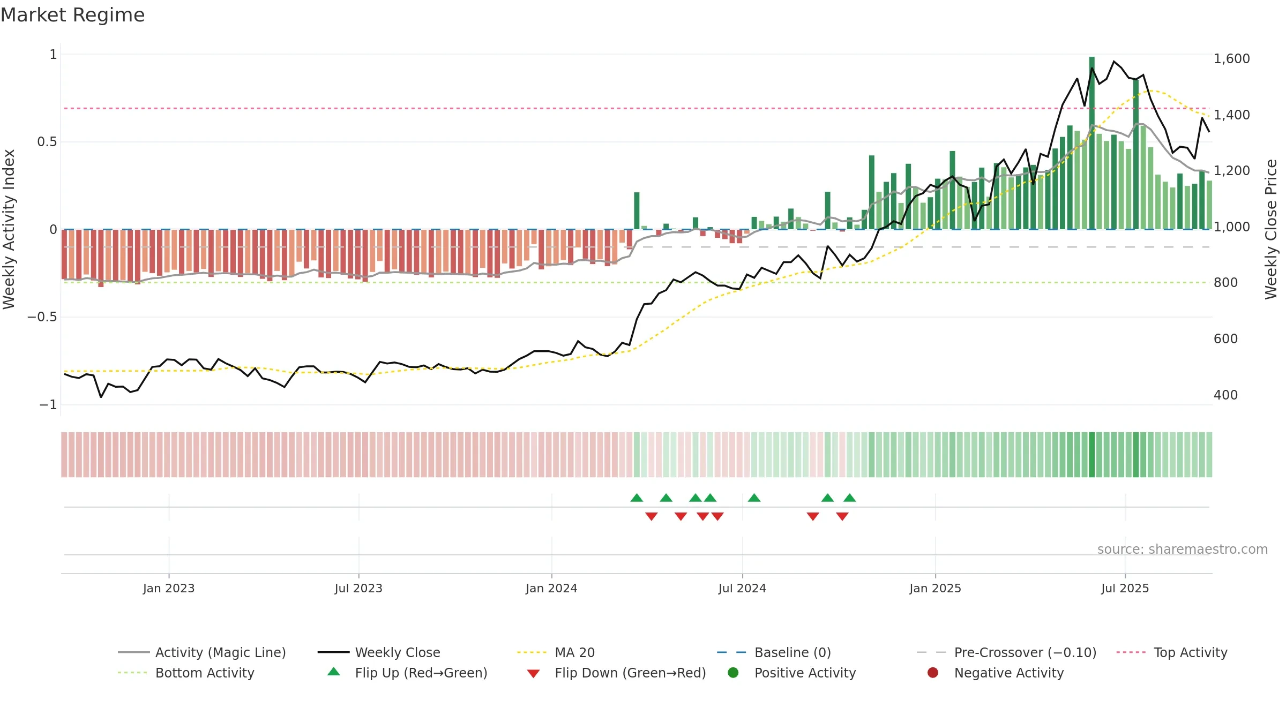Viewport: 1286px width, 723px height.
Task: Toggle the Baseline (0) legend entry
Action: point(774,652)
